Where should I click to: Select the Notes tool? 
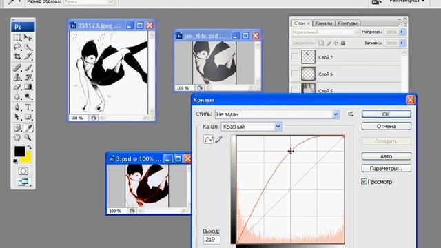tap(17, 128)
